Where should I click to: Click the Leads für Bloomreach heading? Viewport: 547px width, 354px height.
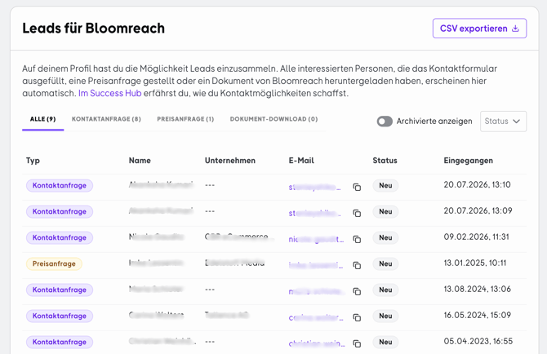94,29
